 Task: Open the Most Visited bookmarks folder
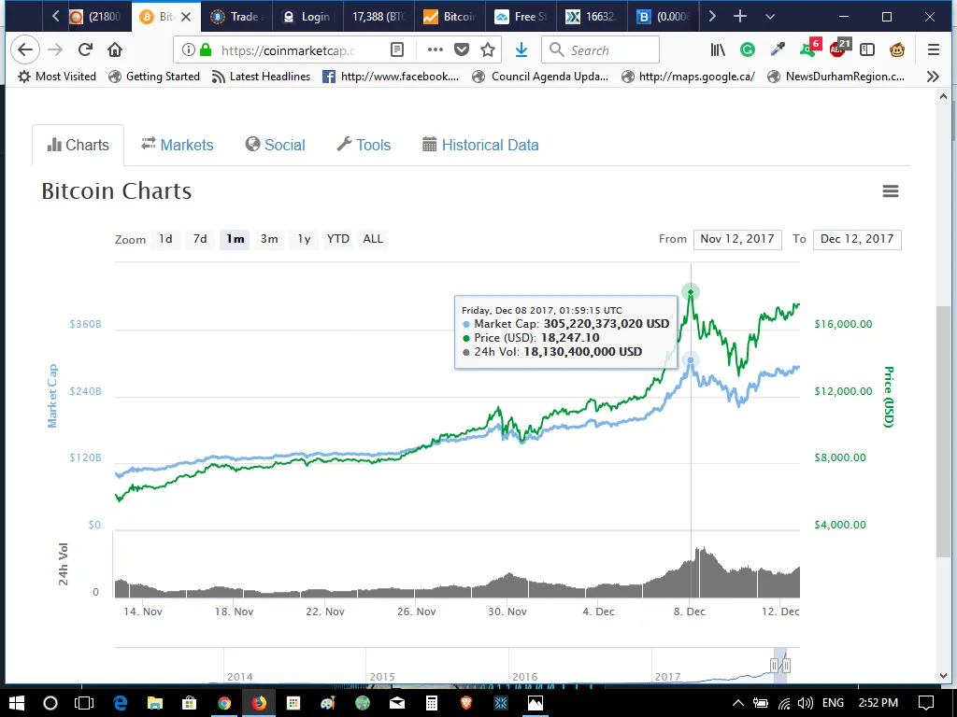point(57,77)
